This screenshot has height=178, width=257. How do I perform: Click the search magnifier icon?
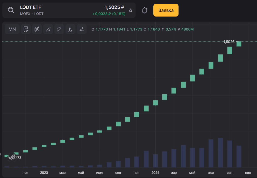(x=11, y=10)
